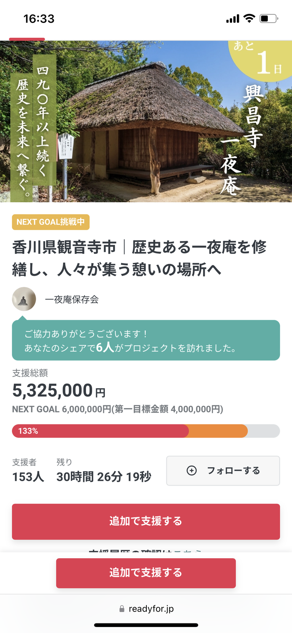Open the 一夜庵保存会 profile avatar
Screen dimensions: 292x633
(x=24, y=299)
